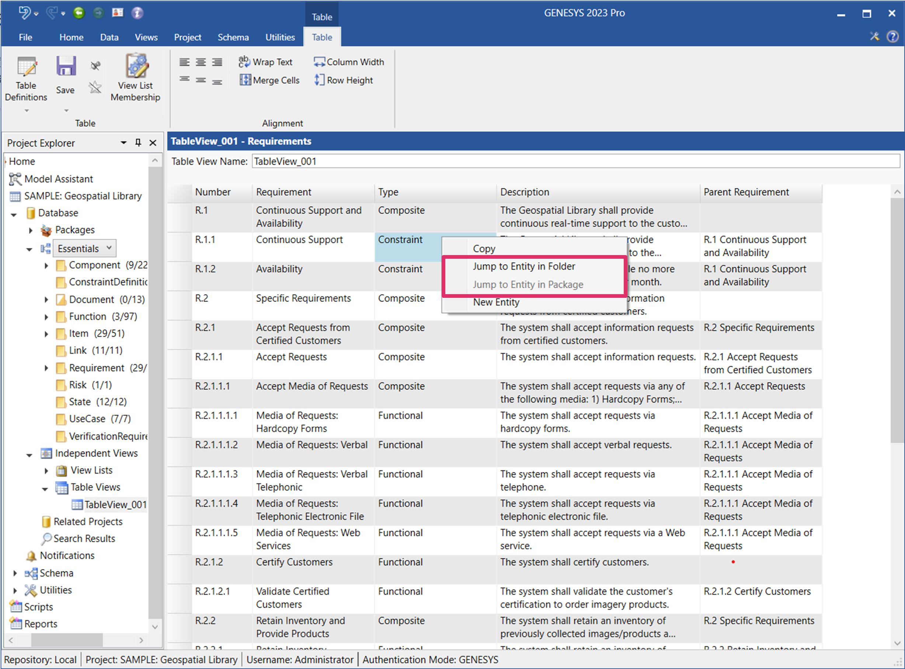Click the Column Width button
This screenshot has height=669, width=905.
point(349,62)
